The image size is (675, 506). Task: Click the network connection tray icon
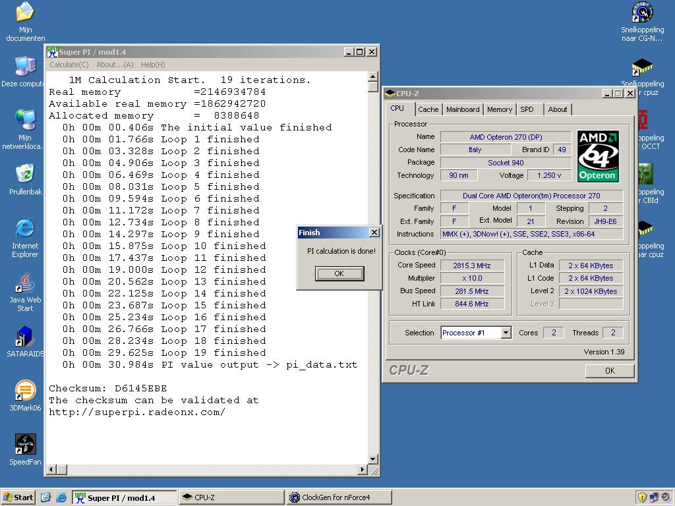click(x=655, y=497)
